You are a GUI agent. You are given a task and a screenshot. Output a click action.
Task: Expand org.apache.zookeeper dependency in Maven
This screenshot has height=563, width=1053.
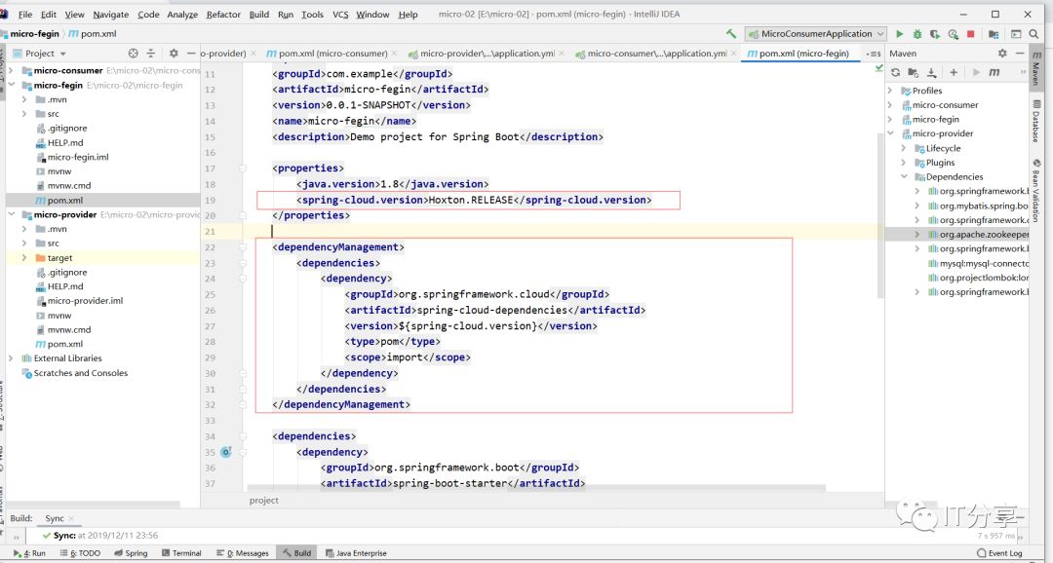tap(917, 234)
